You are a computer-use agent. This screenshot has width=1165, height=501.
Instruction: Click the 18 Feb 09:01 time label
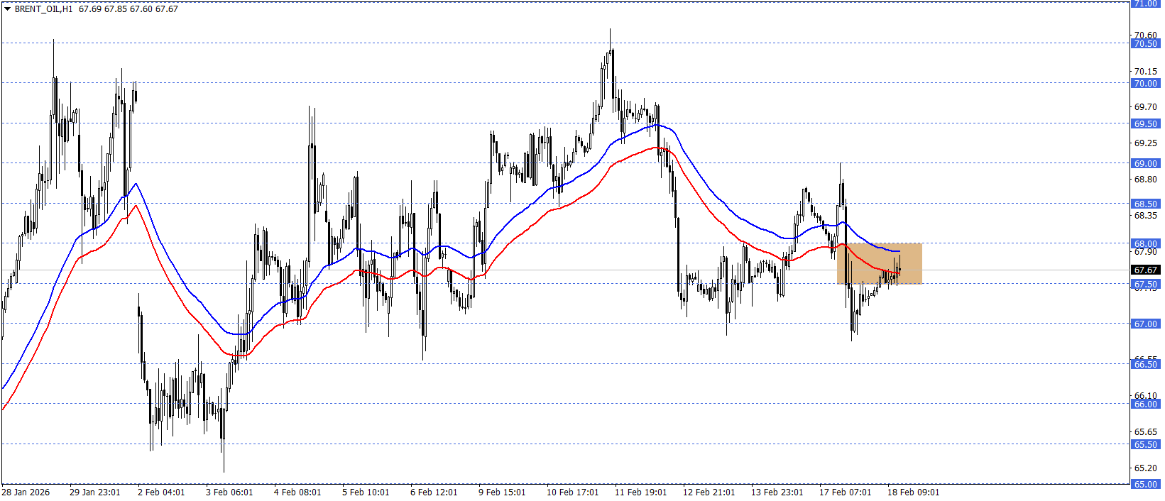coord(913,492)
